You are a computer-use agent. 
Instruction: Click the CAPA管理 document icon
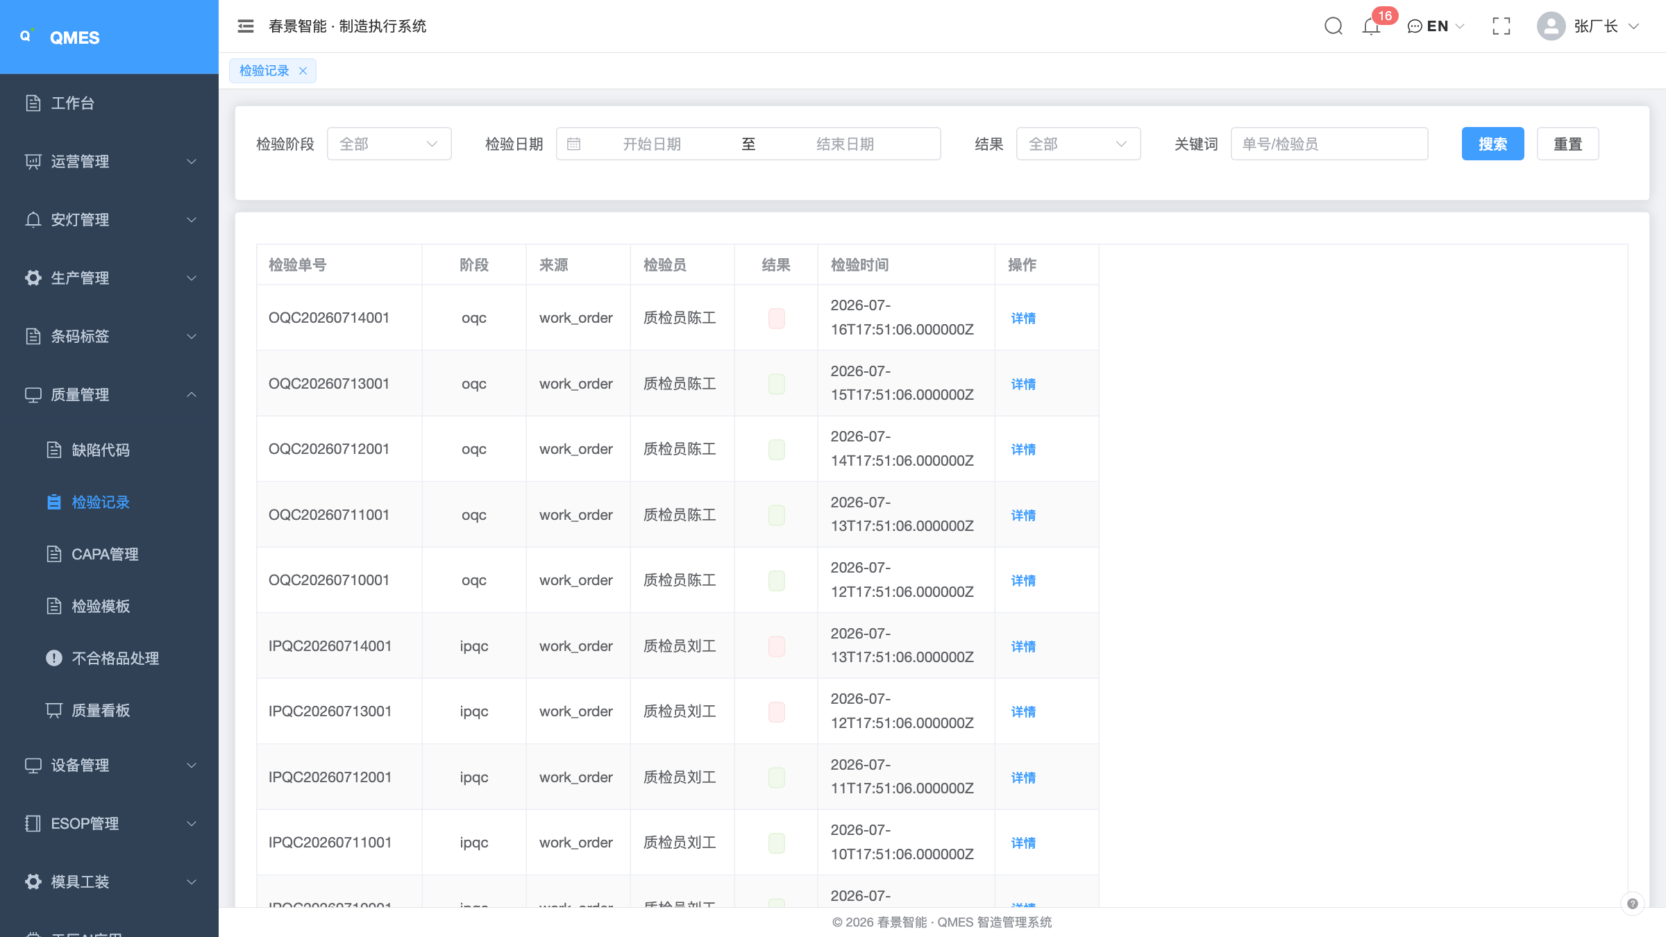pyautogui.click(x=54, y=554)
